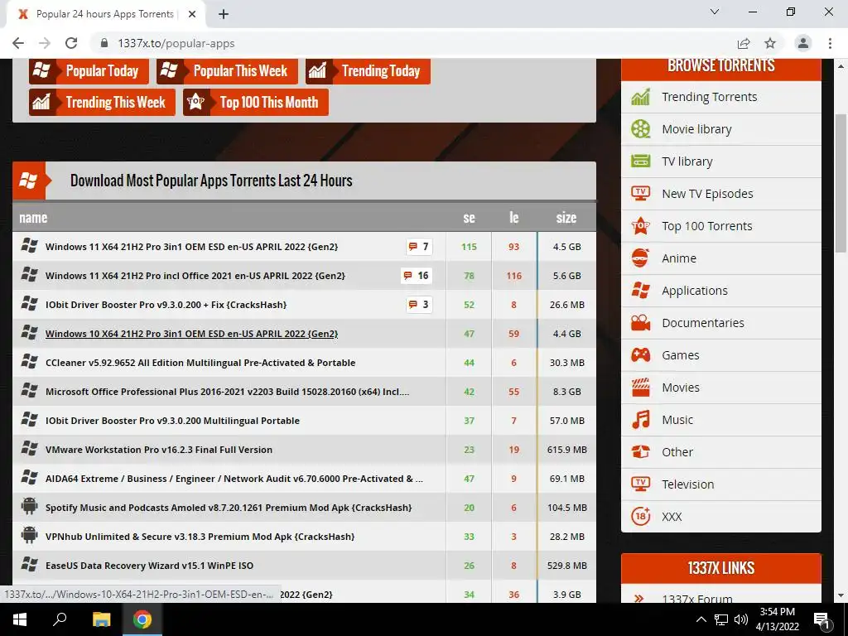Click the Other box icon
848x636 pixels.
coord(640,452)
